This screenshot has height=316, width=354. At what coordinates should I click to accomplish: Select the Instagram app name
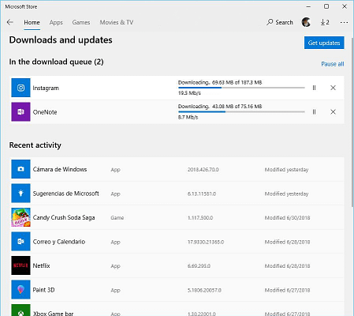click(46, 88)
